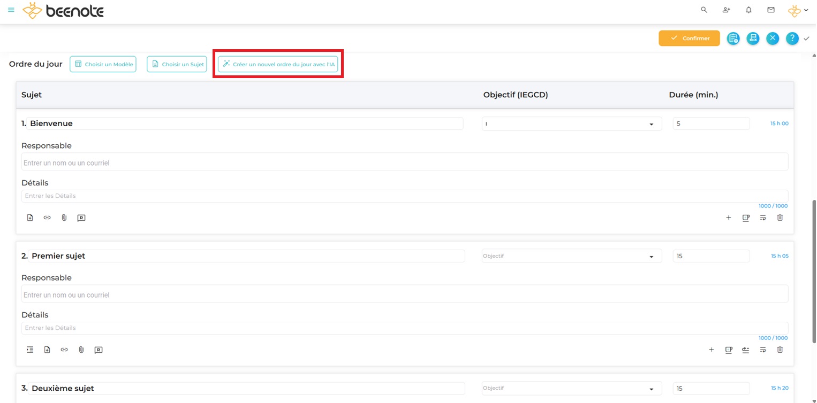The width and height of the screenshot is (817, 403).
Task: Click the blue help question mark icon
Action: [x=792, y=38]
